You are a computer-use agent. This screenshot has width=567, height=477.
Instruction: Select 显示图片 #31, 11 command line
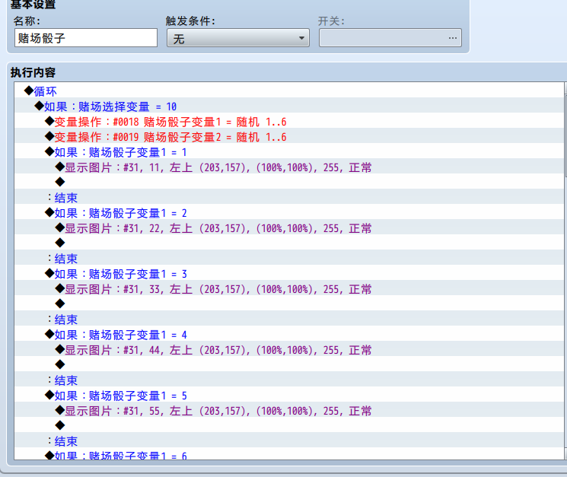click(x=289, y=167)
